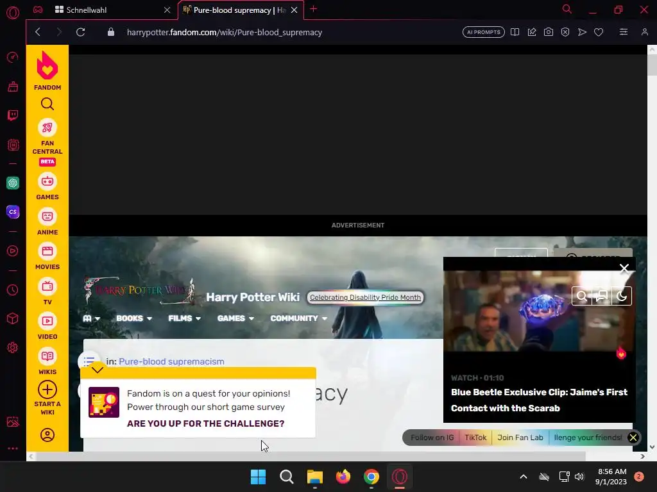Screen dimensions: 657x492
Task: Open Anime in the Fandom sidebar
Action: coord(47,222)
